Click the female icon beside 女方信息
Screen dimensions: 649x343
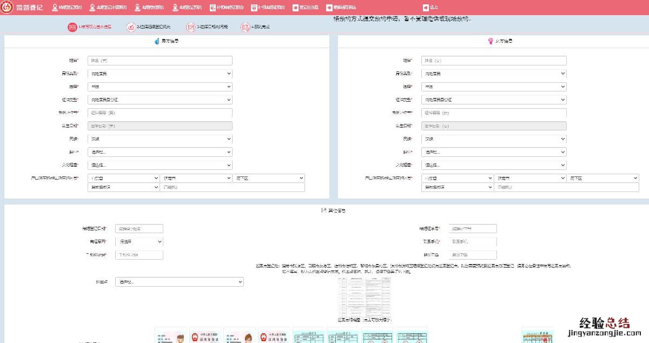coord(491,41)
